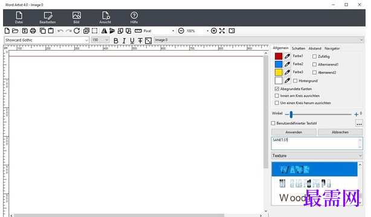The width and height of the screenshot is (371, 217).
Task: Pick background color with eyedropper
Action: 287,81
